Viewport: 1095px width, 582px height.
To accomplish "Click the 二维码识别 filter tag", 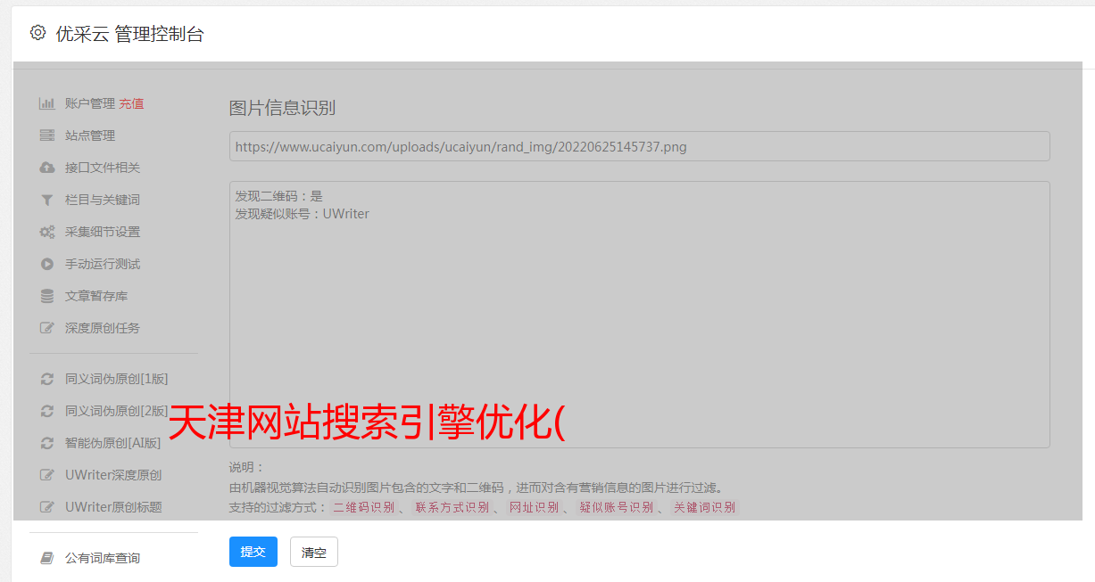I will pos(364,507).
